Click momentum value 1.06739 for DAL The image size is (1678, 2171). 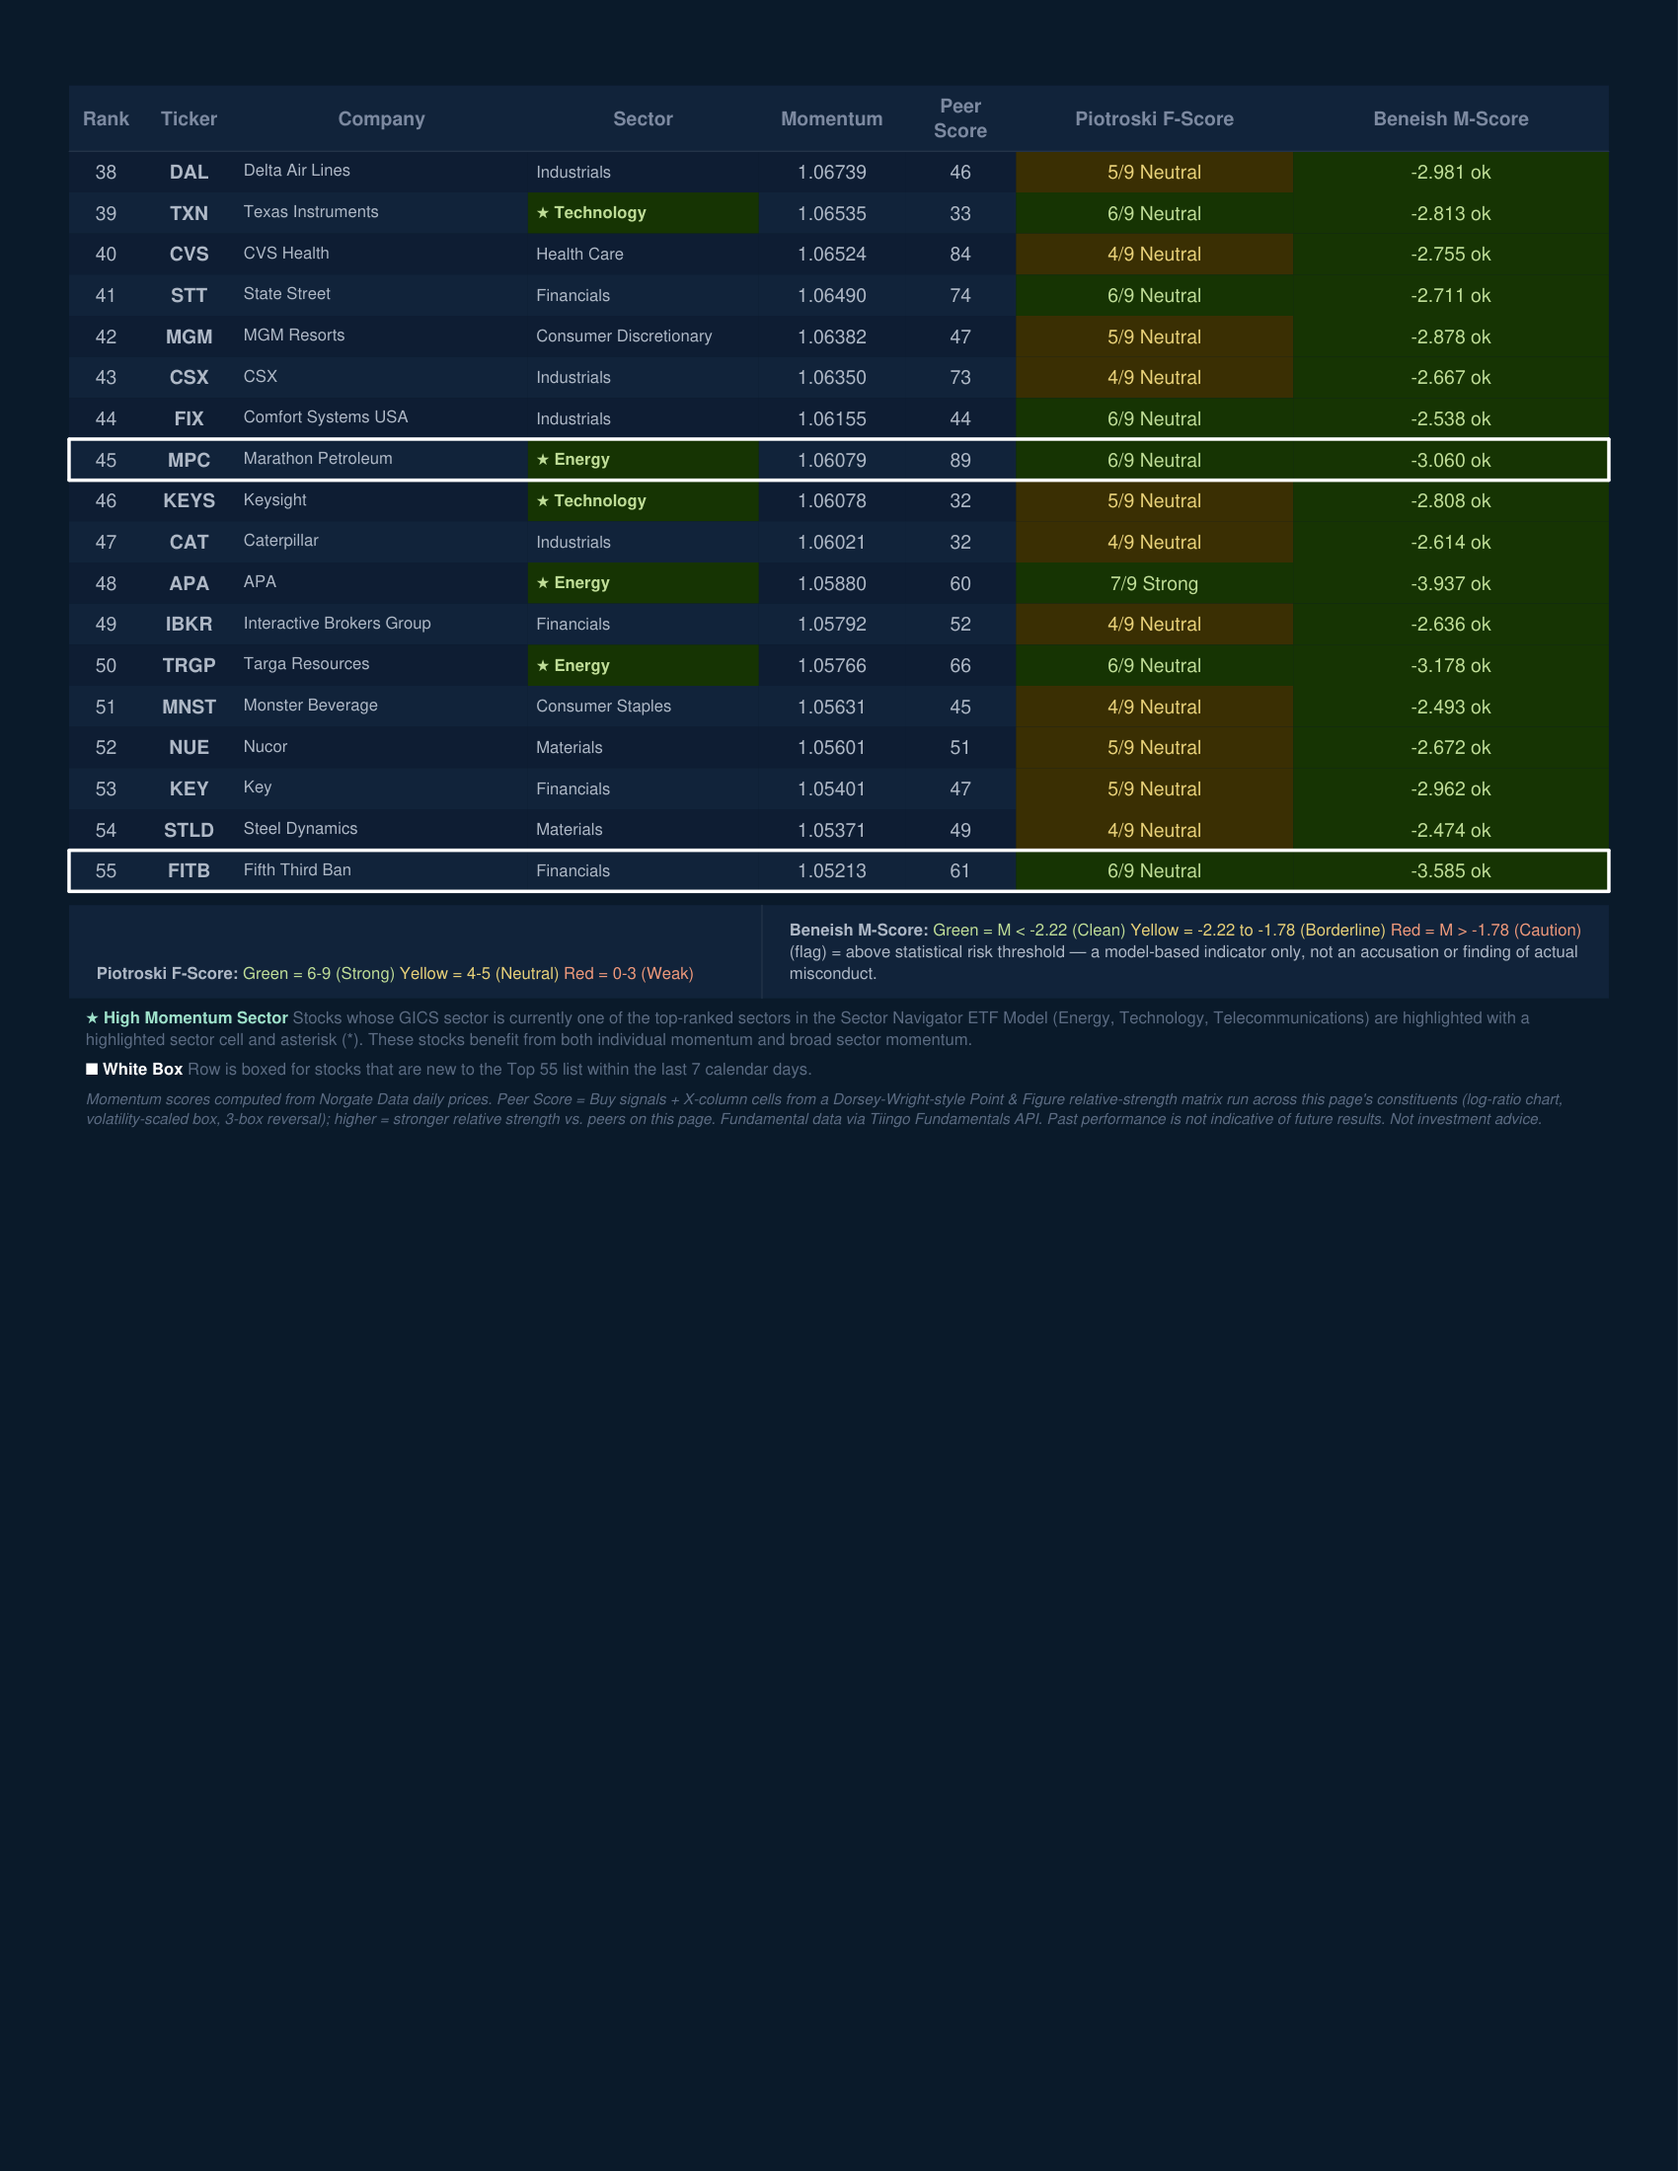832,172
